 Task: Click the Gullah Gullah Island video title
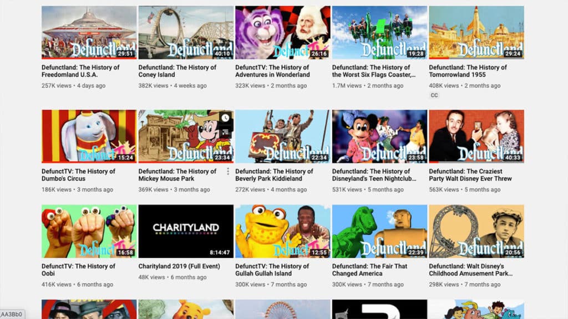272,270
